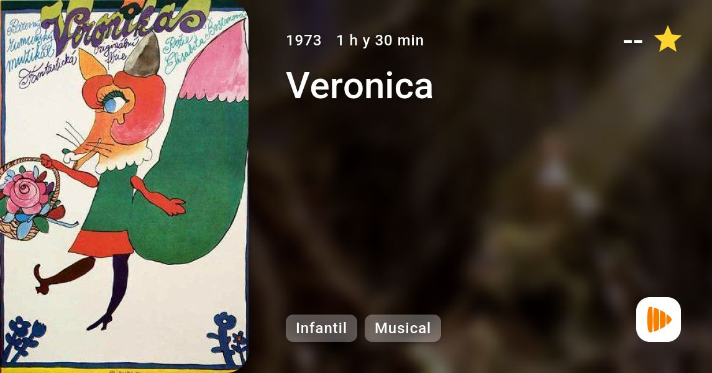Click the 1973 release year
This screenshot has height=373, width=712.
(304, 40)
